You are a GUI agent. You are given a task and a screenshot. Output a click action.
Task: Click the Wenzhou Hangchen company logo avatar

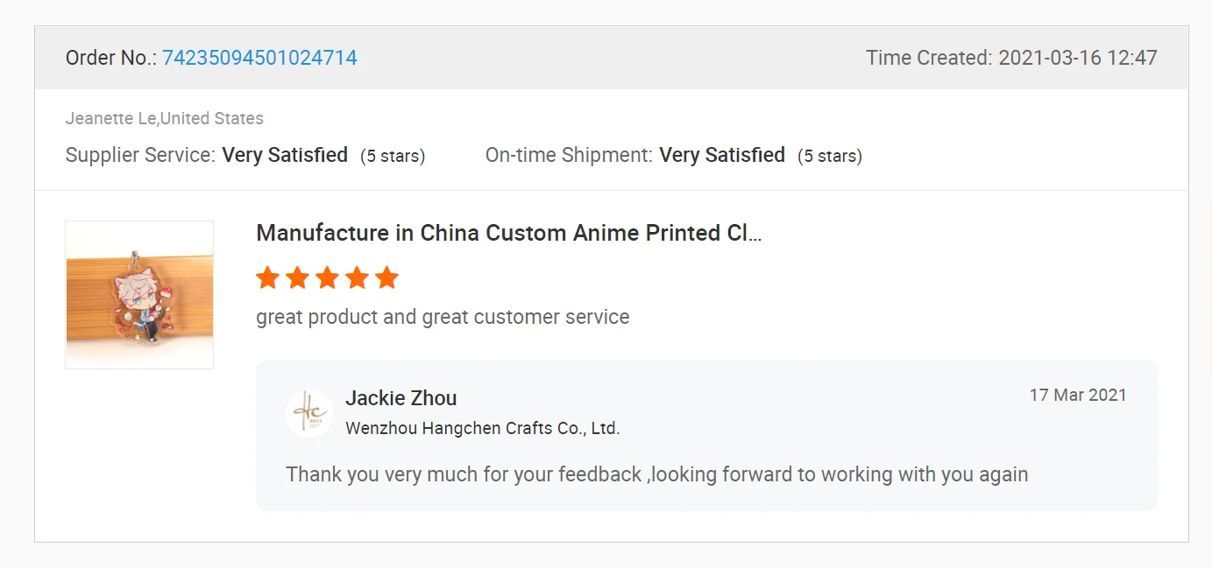[309, 412]
